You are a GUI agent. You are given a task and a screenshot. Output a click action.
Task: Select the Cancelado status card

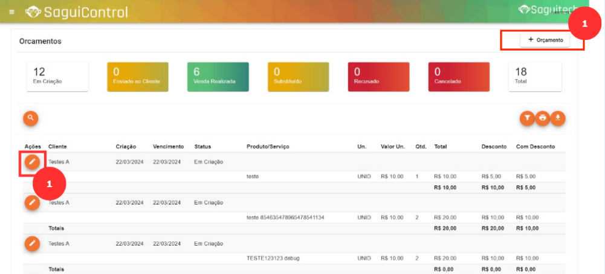point(459,77)
